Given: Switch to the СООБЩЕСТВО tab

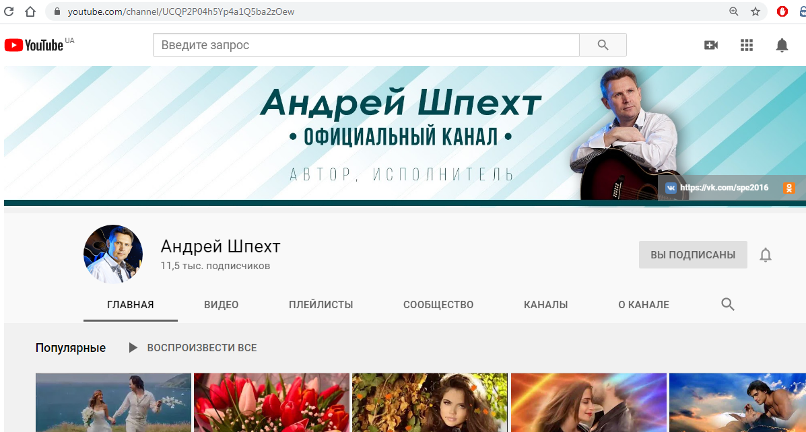Looking at the screenshot, I should pyautogui.click(x=438, y=304).
